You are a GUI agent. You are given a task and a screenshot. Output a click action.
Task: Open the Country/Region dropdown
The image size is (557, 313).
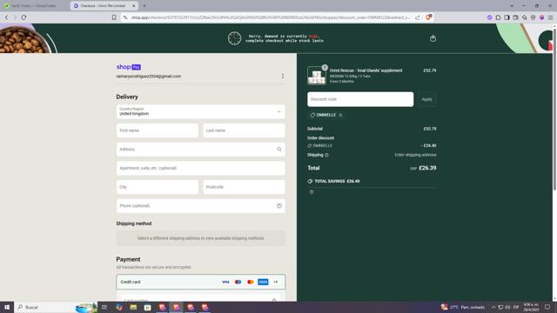[201, 112]
